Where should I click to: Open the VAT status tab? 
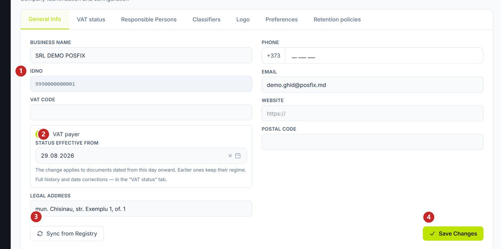(91, 19)
